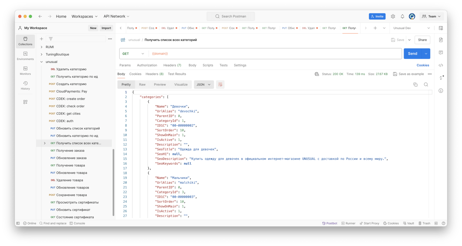Open the Environments sidebar panel
Image resolution: width=462 pixels, height=246 pixels.
[x=25, y=56]
